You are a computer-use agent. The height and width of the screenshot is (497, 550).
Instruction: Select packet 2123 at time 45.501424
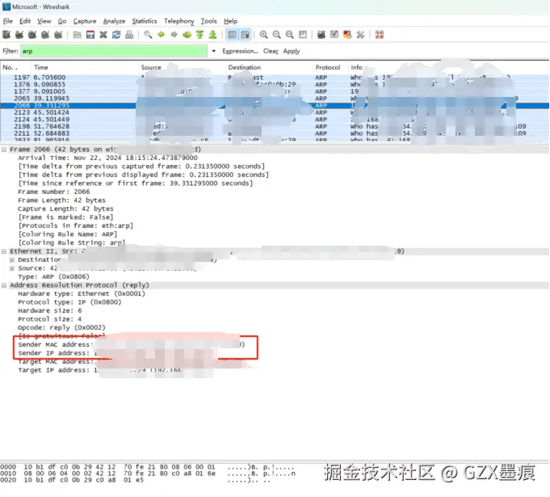pos(275,112)
